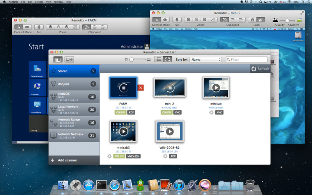312x195 pixels.
Task: Adjust the thumbnail size slider
Action: click(131, 59)
